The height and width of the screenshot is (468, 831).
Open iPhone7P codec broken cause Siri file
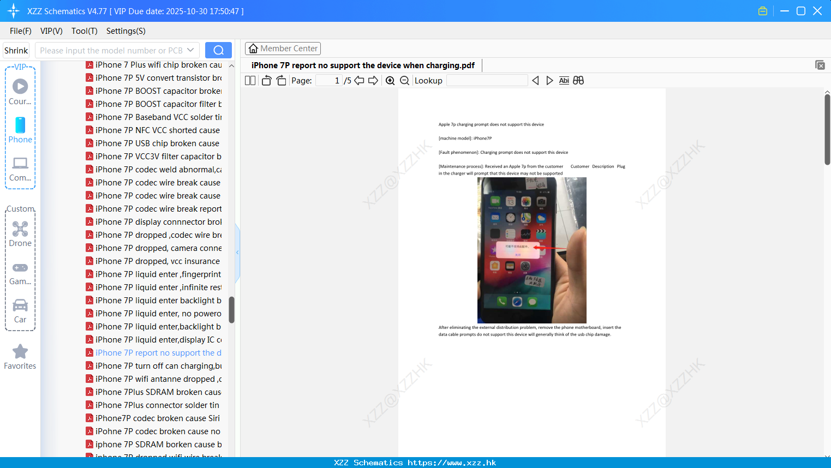(x=154, y=418)
